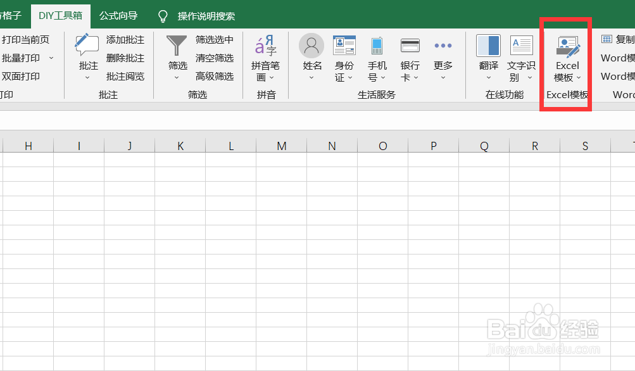
Task: Expand the 拼音笔画 dropdown chevron
Action: point(272,77)
